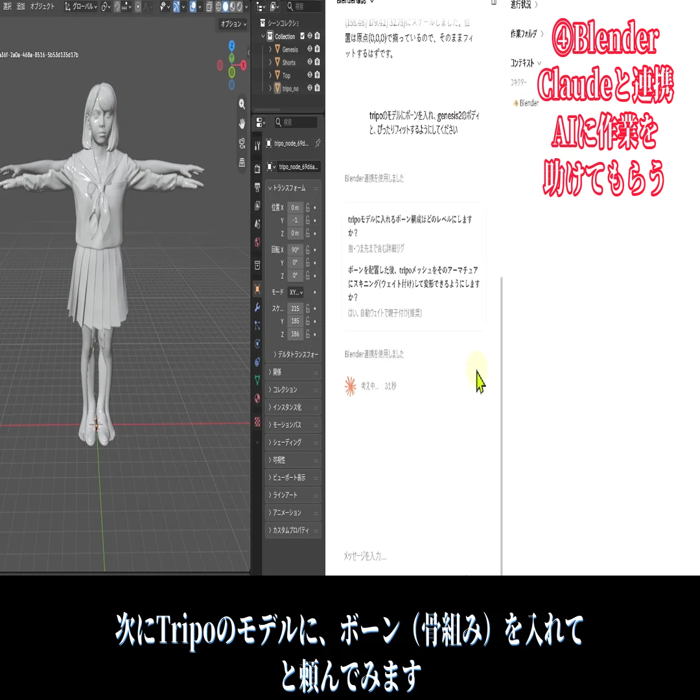The height and width of the screenshot is (700, 700).
Task: Open the Particles properties tab
Action: point(257,325)
